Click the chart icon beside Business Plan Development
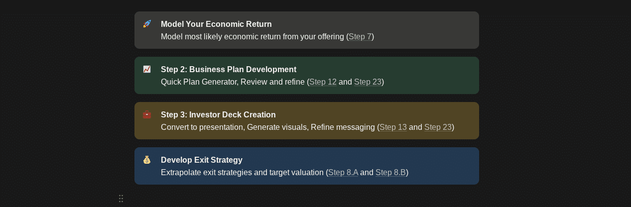The width and height of the screenshot is (631, 207). 147,69
